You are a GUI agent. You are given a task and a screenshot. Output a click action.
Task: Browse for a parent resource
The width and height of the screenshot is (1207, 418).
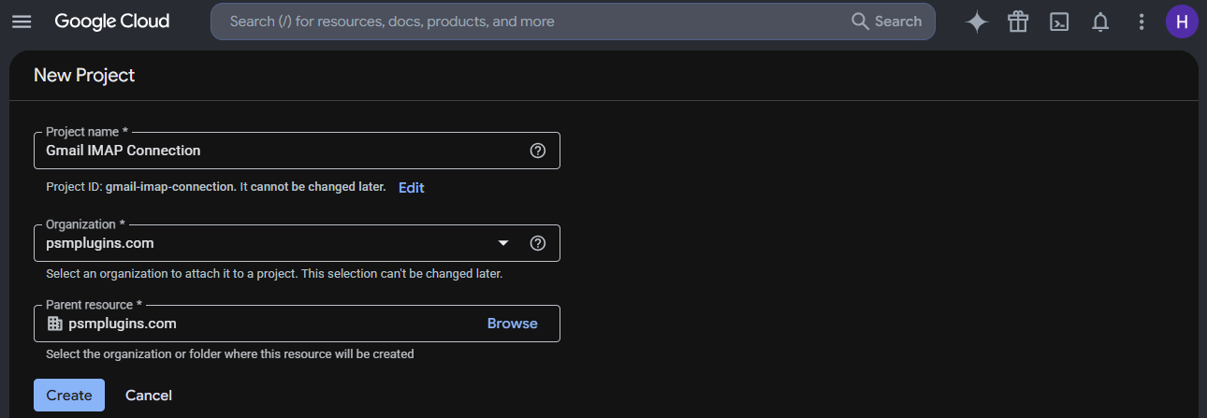point(513,324)
